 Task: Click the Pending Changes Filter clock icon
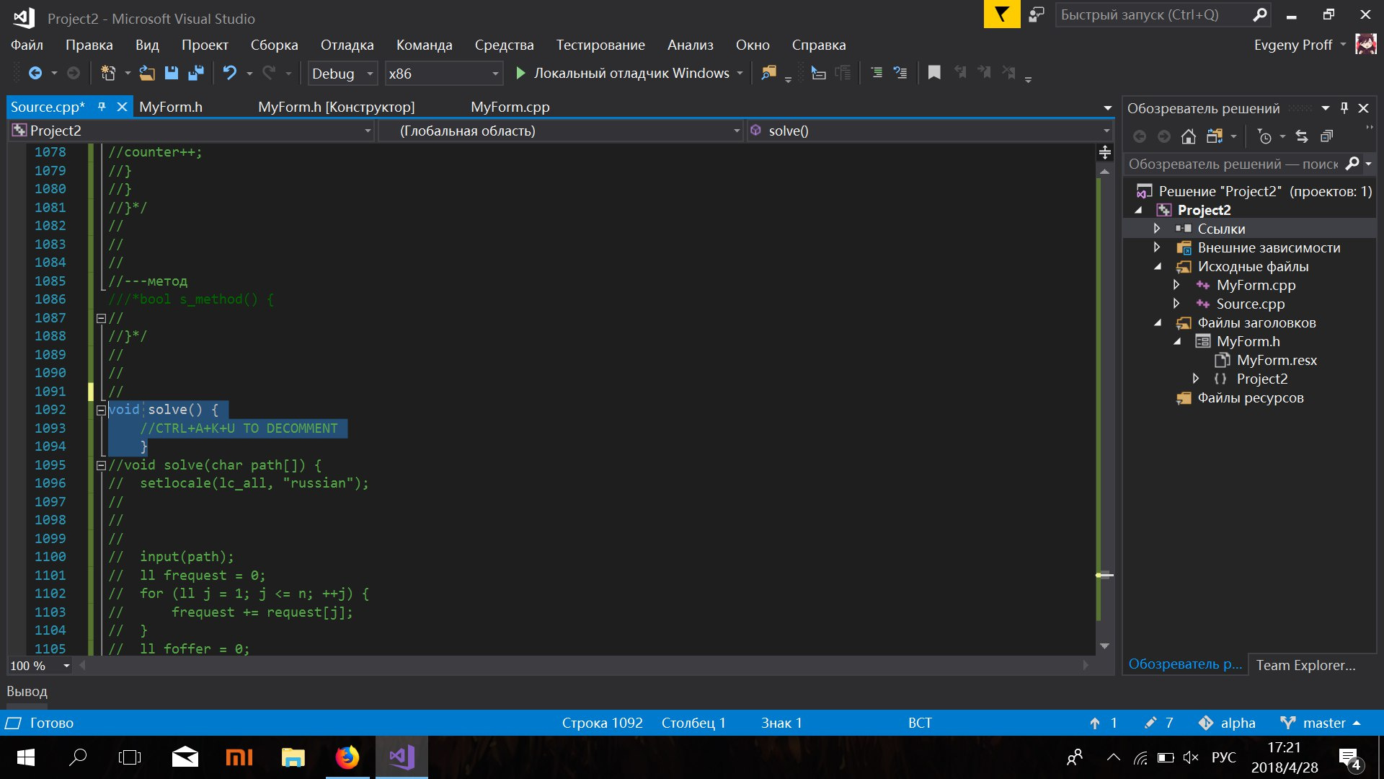tap(1264, 136)
